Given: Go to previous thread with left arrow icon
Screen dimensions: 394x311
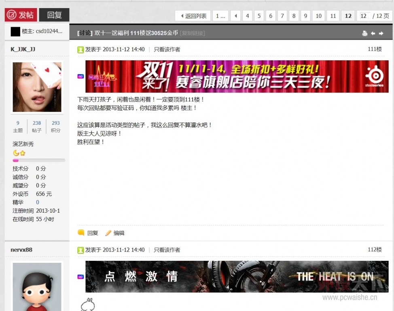Looking at the screenshot, I should coord(373,33).
